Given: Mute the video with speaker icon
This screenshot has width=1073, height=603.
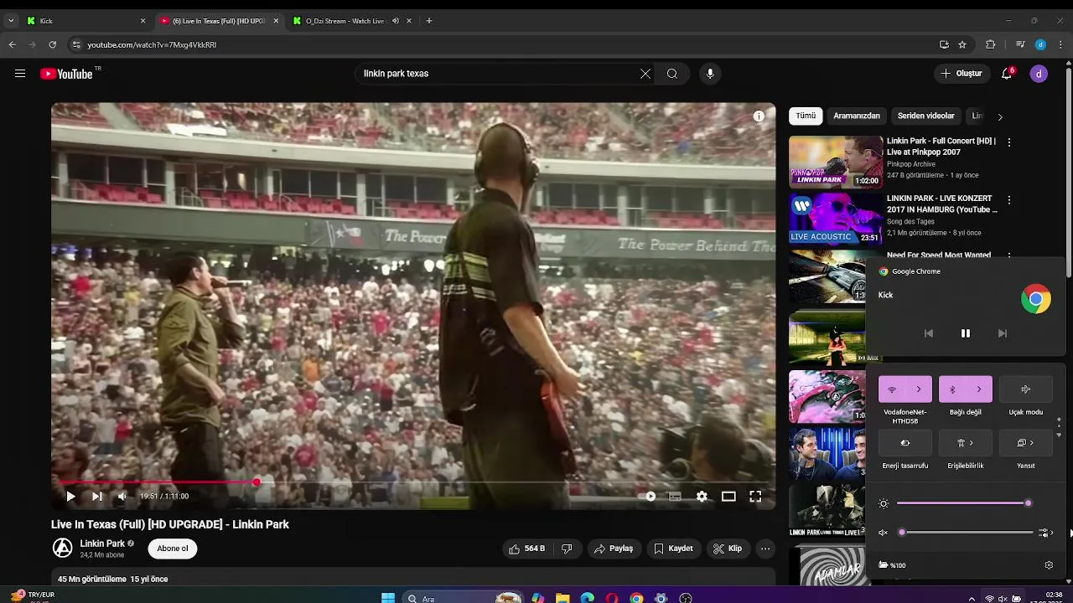Looking at the screenshot, I should pos(122,497).
